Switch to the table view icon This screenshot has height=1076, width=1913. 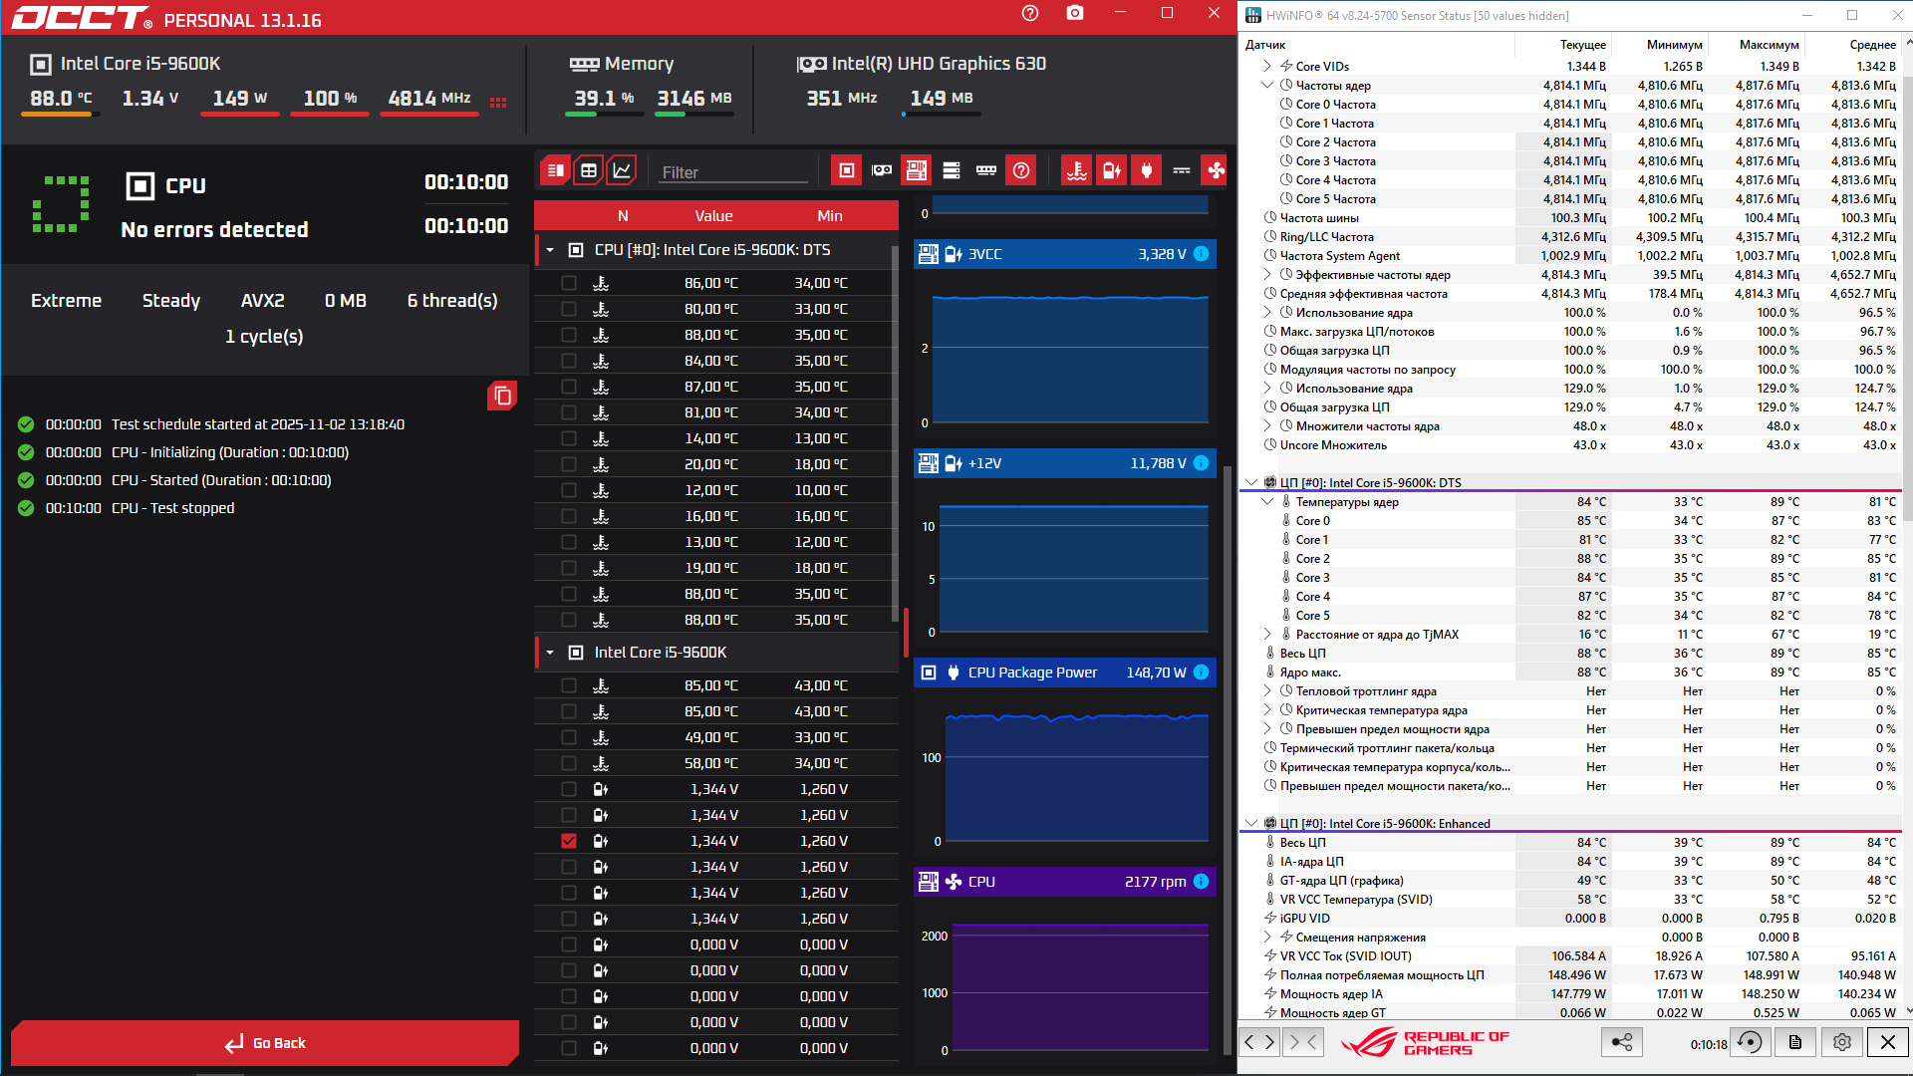pyautogui.click(x=589, y=170)
